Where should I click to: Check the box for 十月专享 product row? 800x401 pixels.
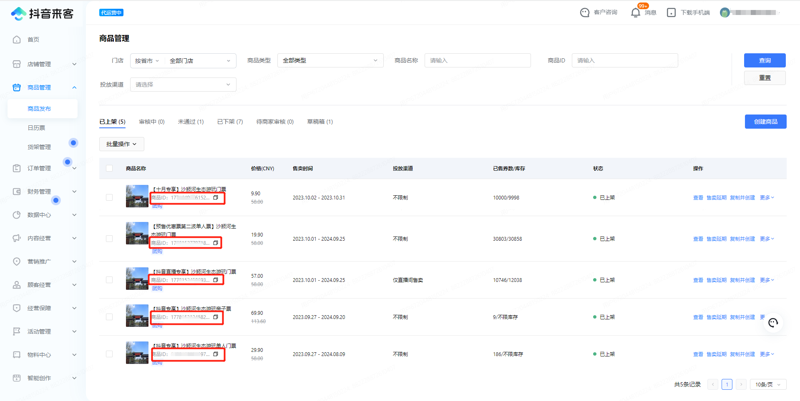[109, 197]
